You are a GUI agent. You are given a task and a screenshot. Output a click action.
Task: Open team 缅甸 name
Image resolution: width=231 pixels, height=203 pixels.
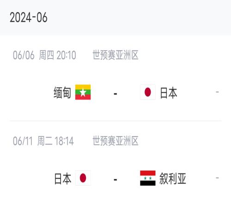point(62,92)
